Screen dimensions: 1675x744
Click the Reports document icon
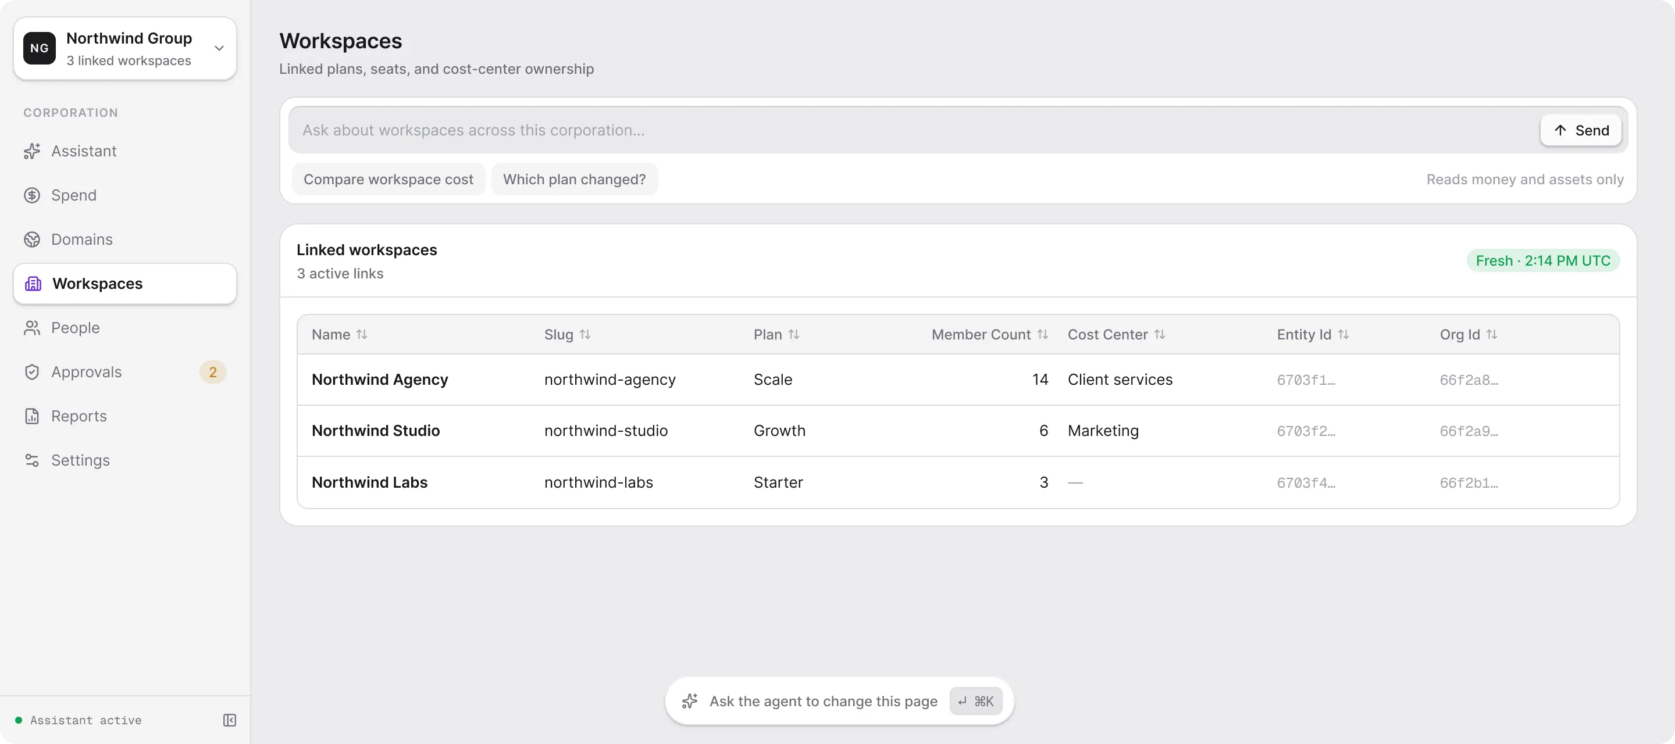[x=32, y=416]
